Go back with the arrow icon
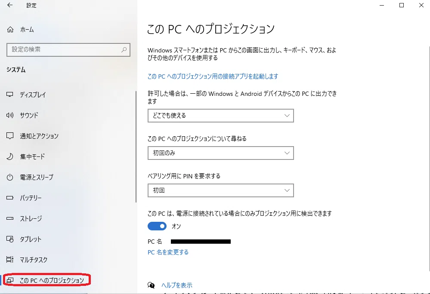 tap(10, 5)
